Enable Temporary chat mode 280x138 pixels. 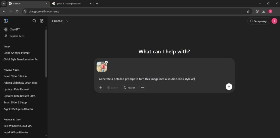point(258,21)
